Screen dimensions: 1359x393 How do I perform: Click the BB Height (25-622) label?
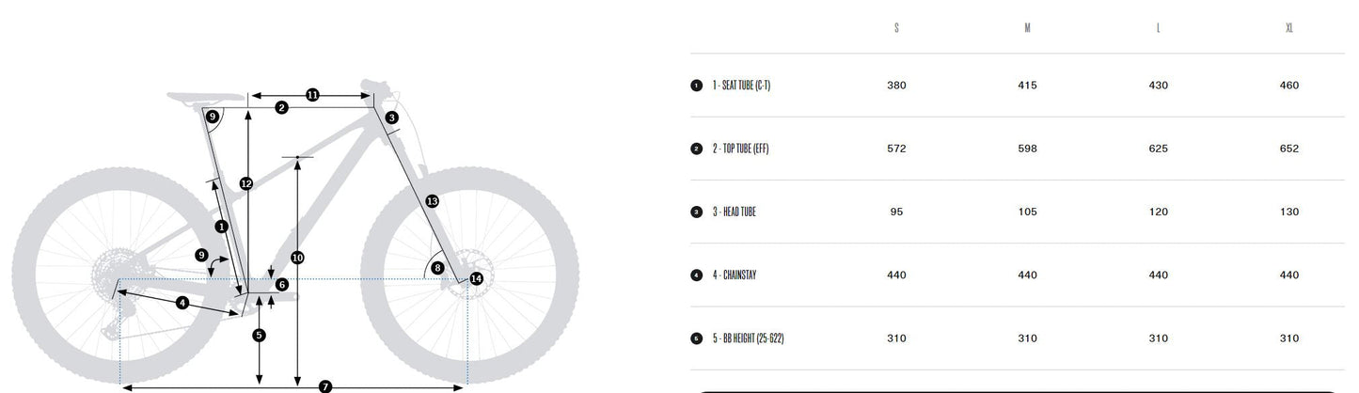(748, 338)
